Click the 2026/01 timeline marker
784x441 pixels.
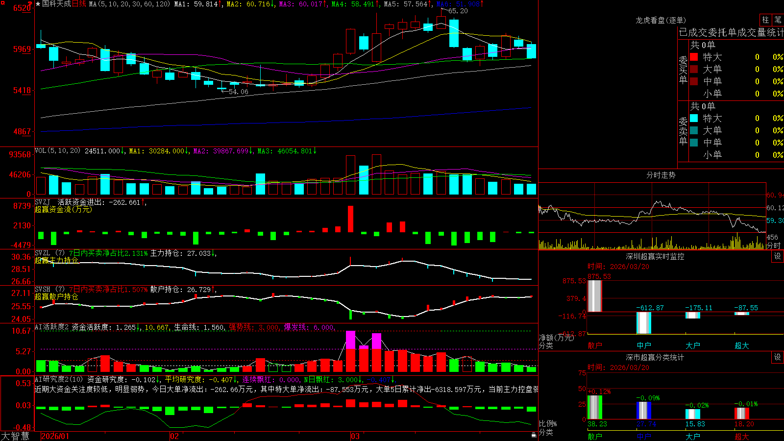(x=55, y=436)
